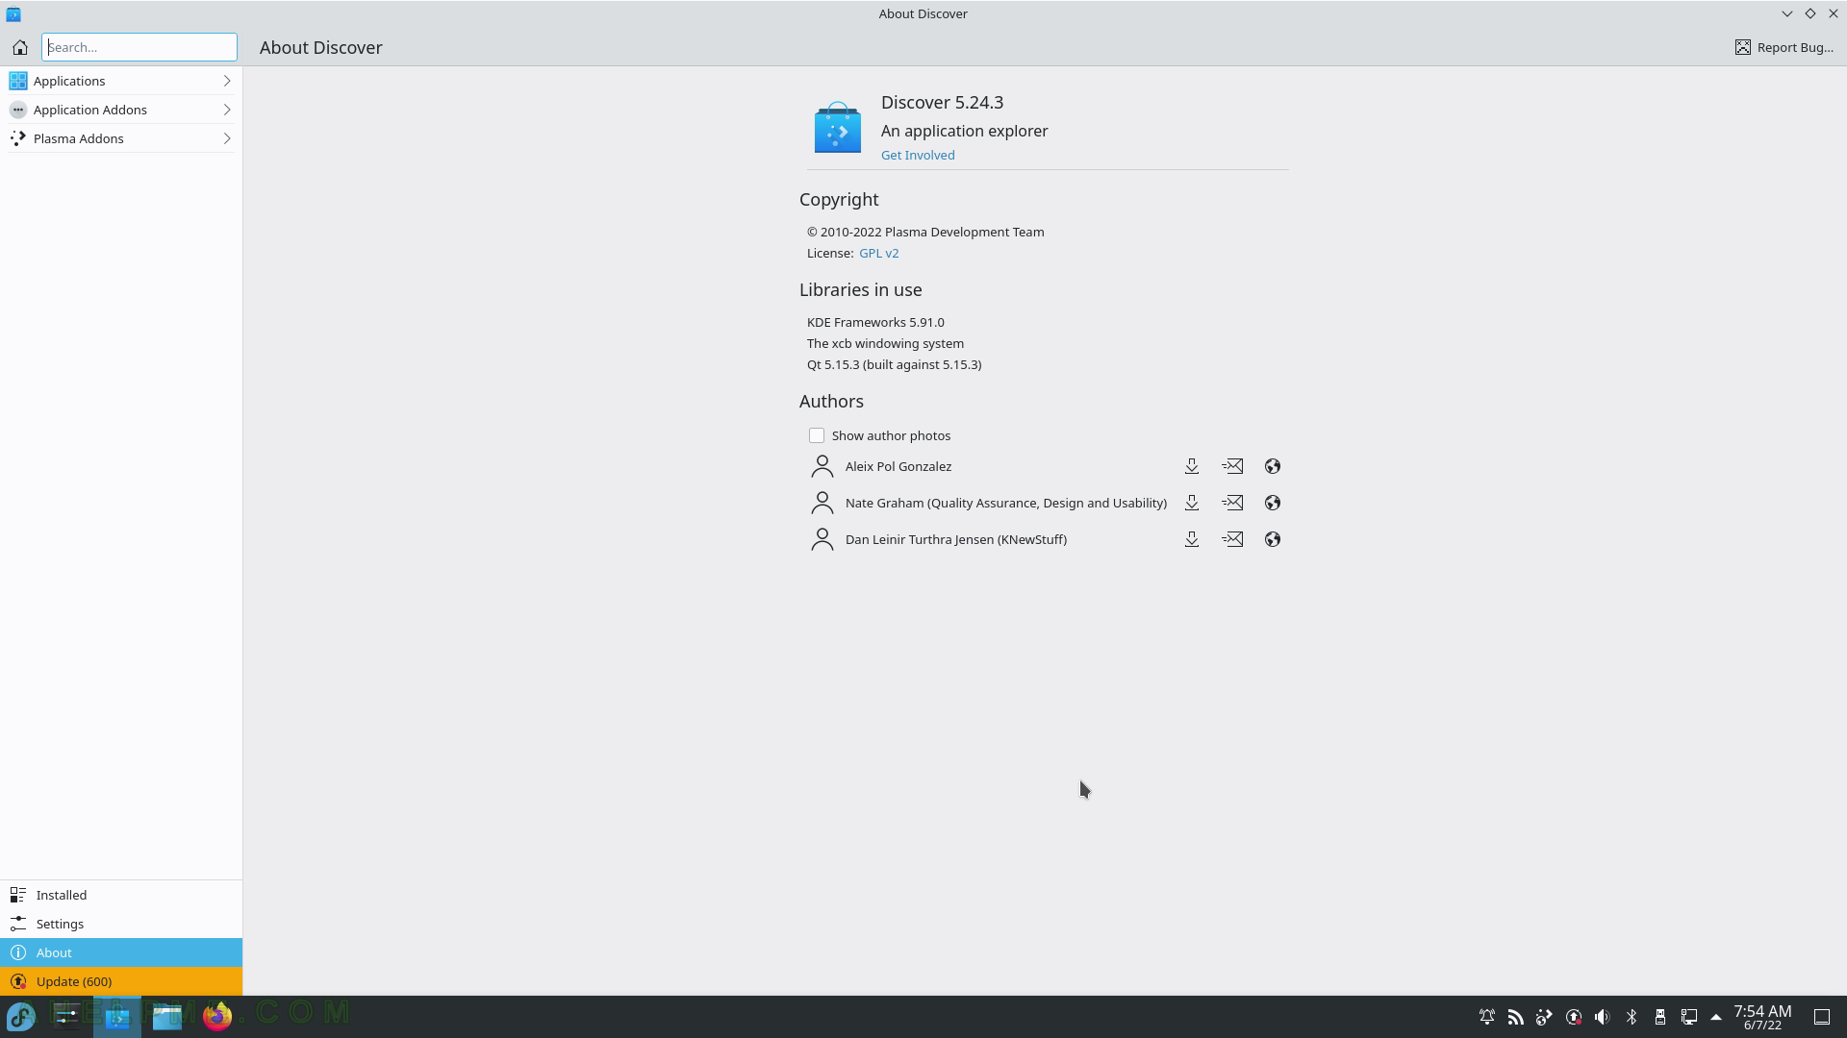The width and height of the screenshot is (1847, 1038).
Task: Expand Applications chevron arrow
Action: coord(227,81)
